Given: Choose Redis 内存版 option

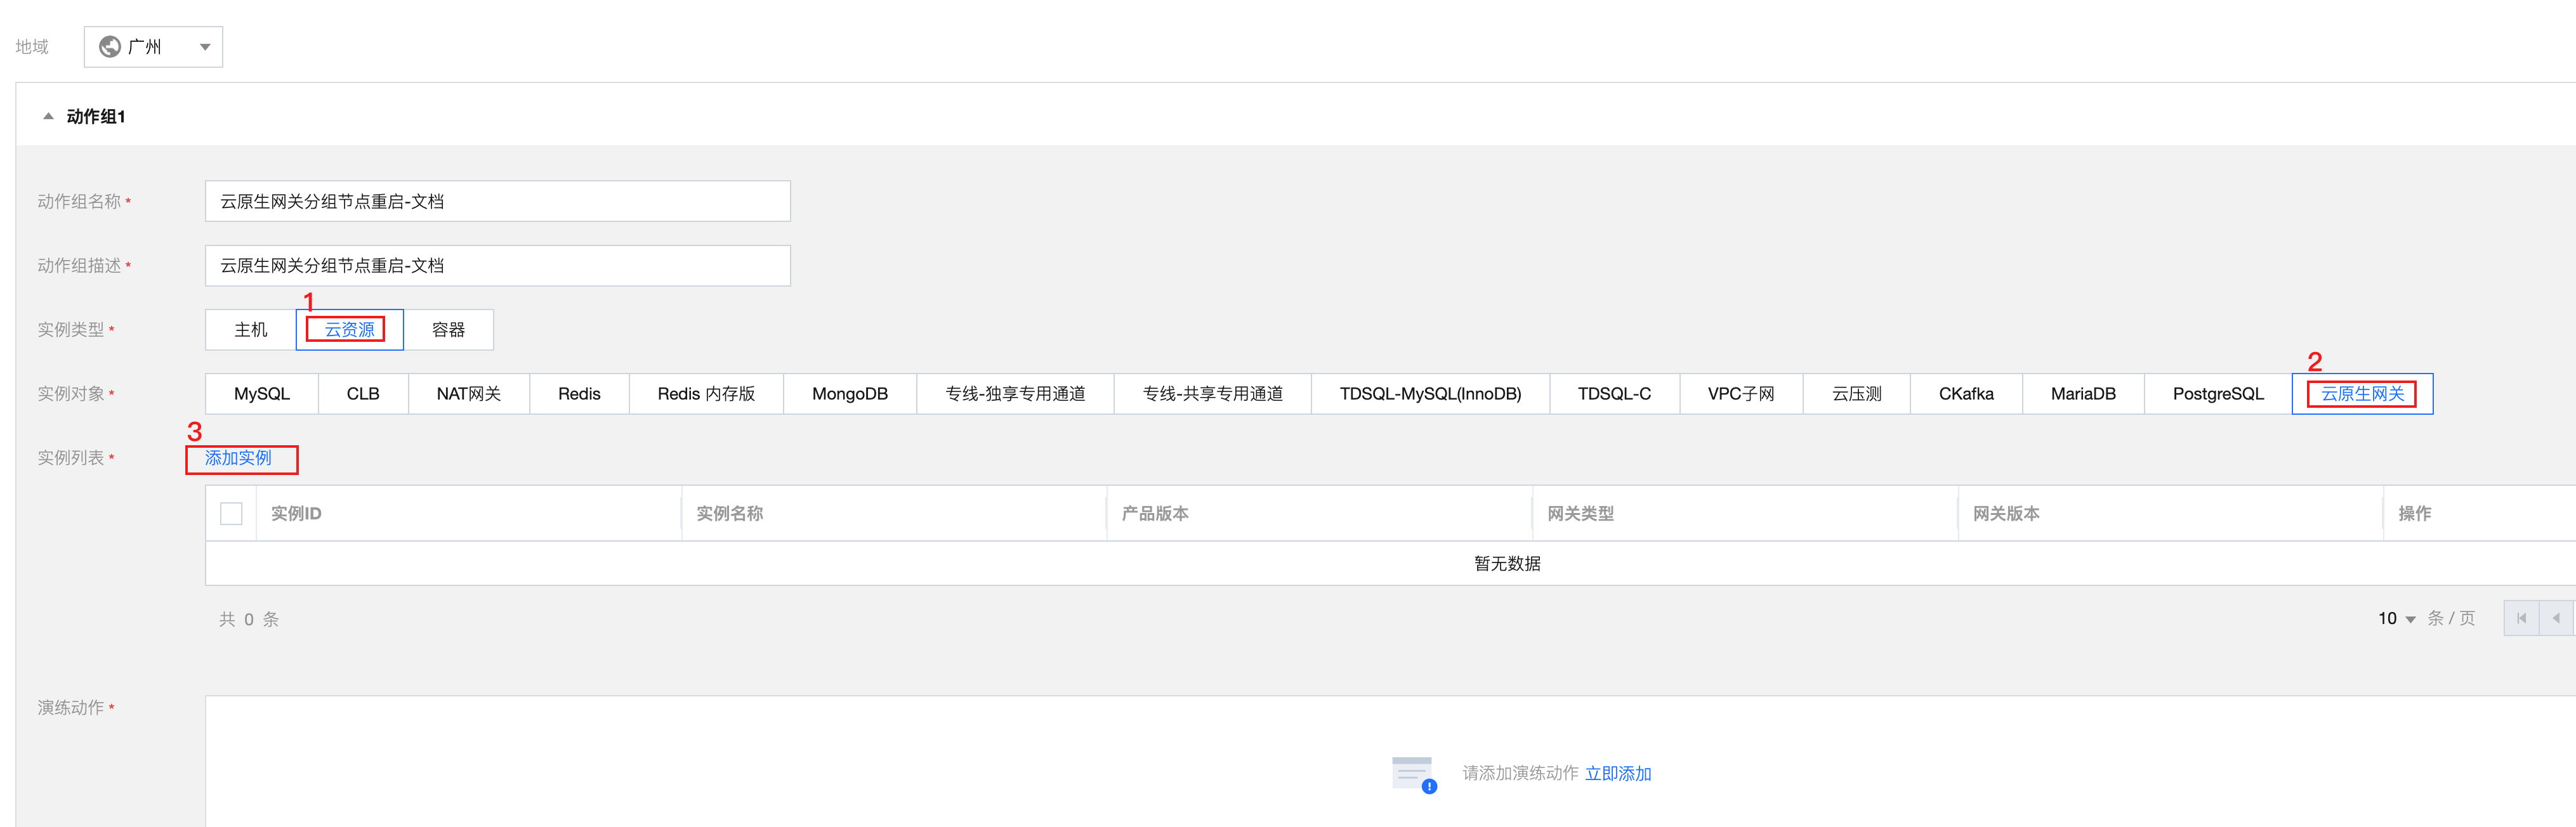Looking at the screenshot, I should pos(706,394).
